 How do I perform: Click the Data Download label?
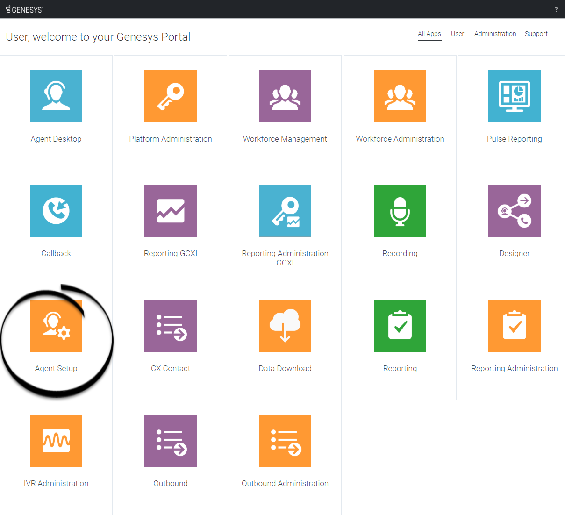coord(285,368)
